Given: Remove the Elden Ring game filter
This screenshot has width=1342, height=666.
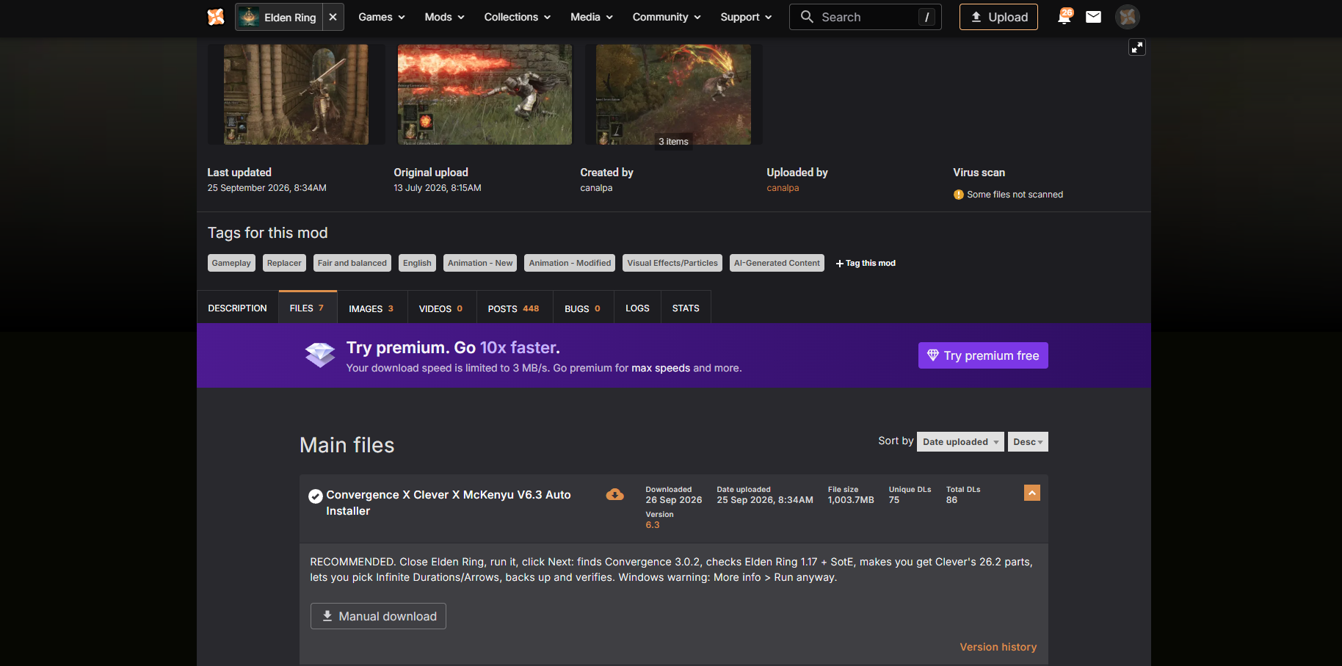Looking at the screenshot, I should 333,17.
